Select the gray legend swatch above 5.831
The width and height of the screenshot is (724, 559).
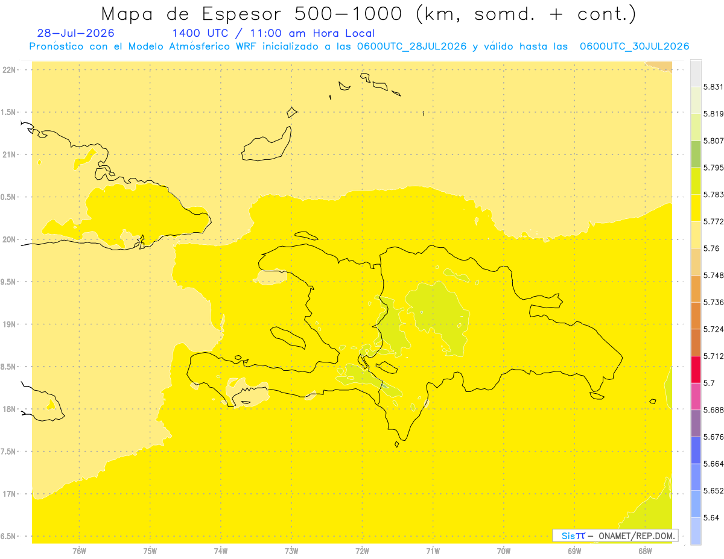(696, 73)
